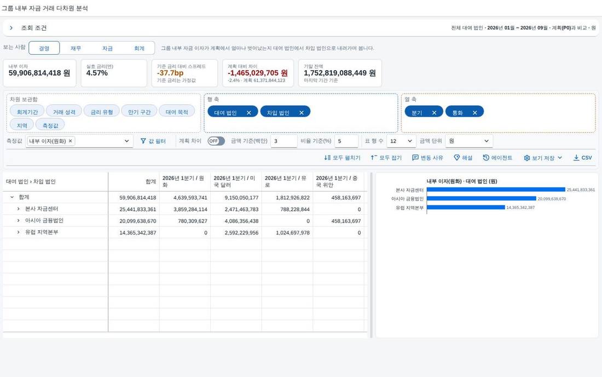Remove the 통화 chip from the column axis
This screenshot has width=602, height=377.
475,112
